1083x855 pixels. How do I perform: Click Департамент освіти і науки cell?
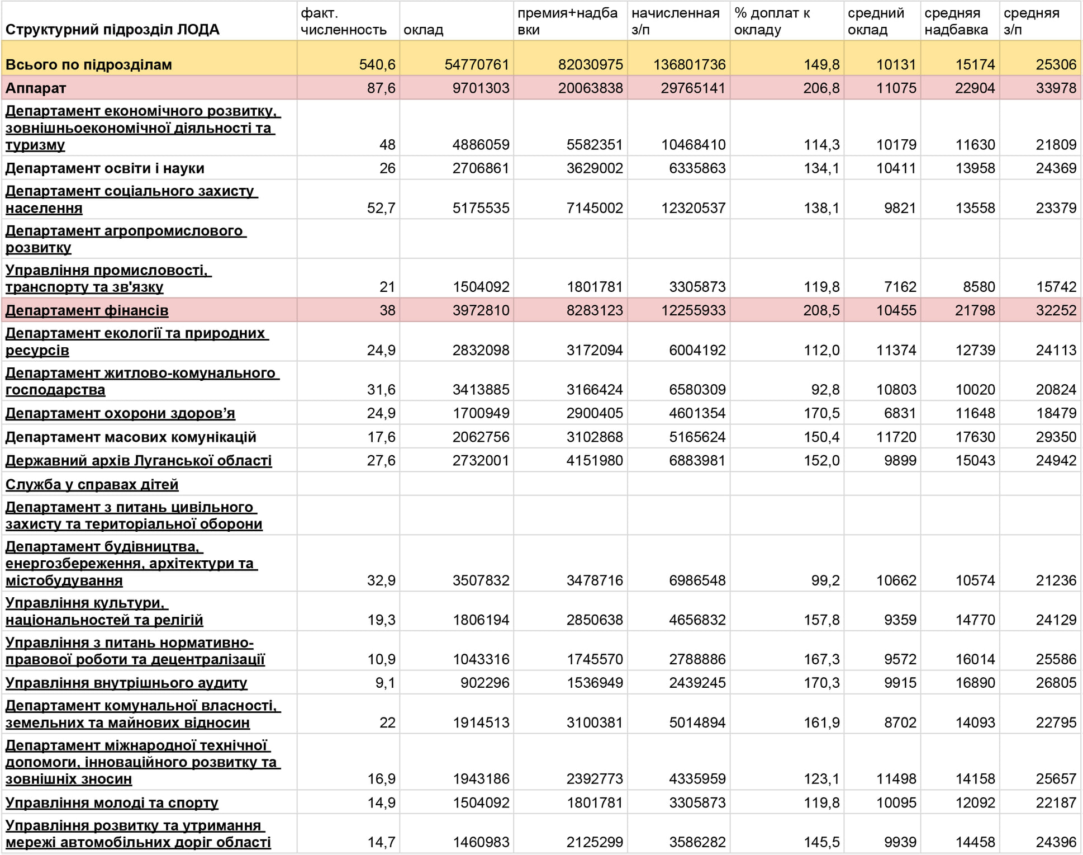pos(104,168)
